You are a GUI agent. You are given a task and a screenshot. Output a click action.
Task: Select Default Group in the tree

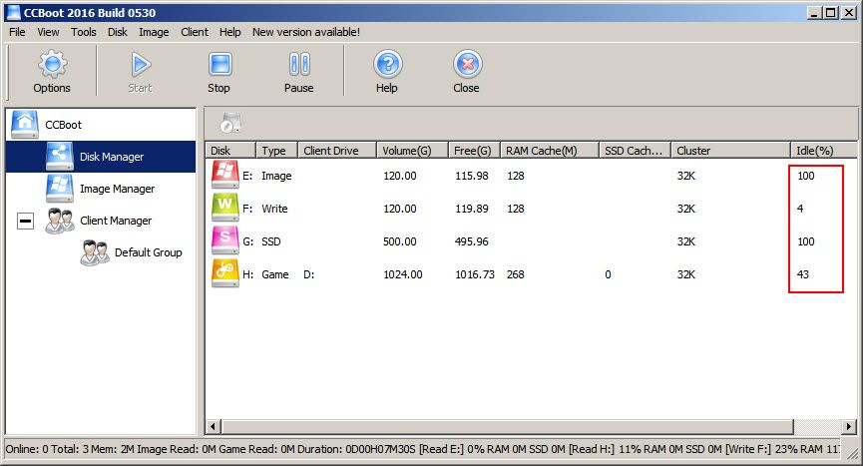tap(148, 252)
